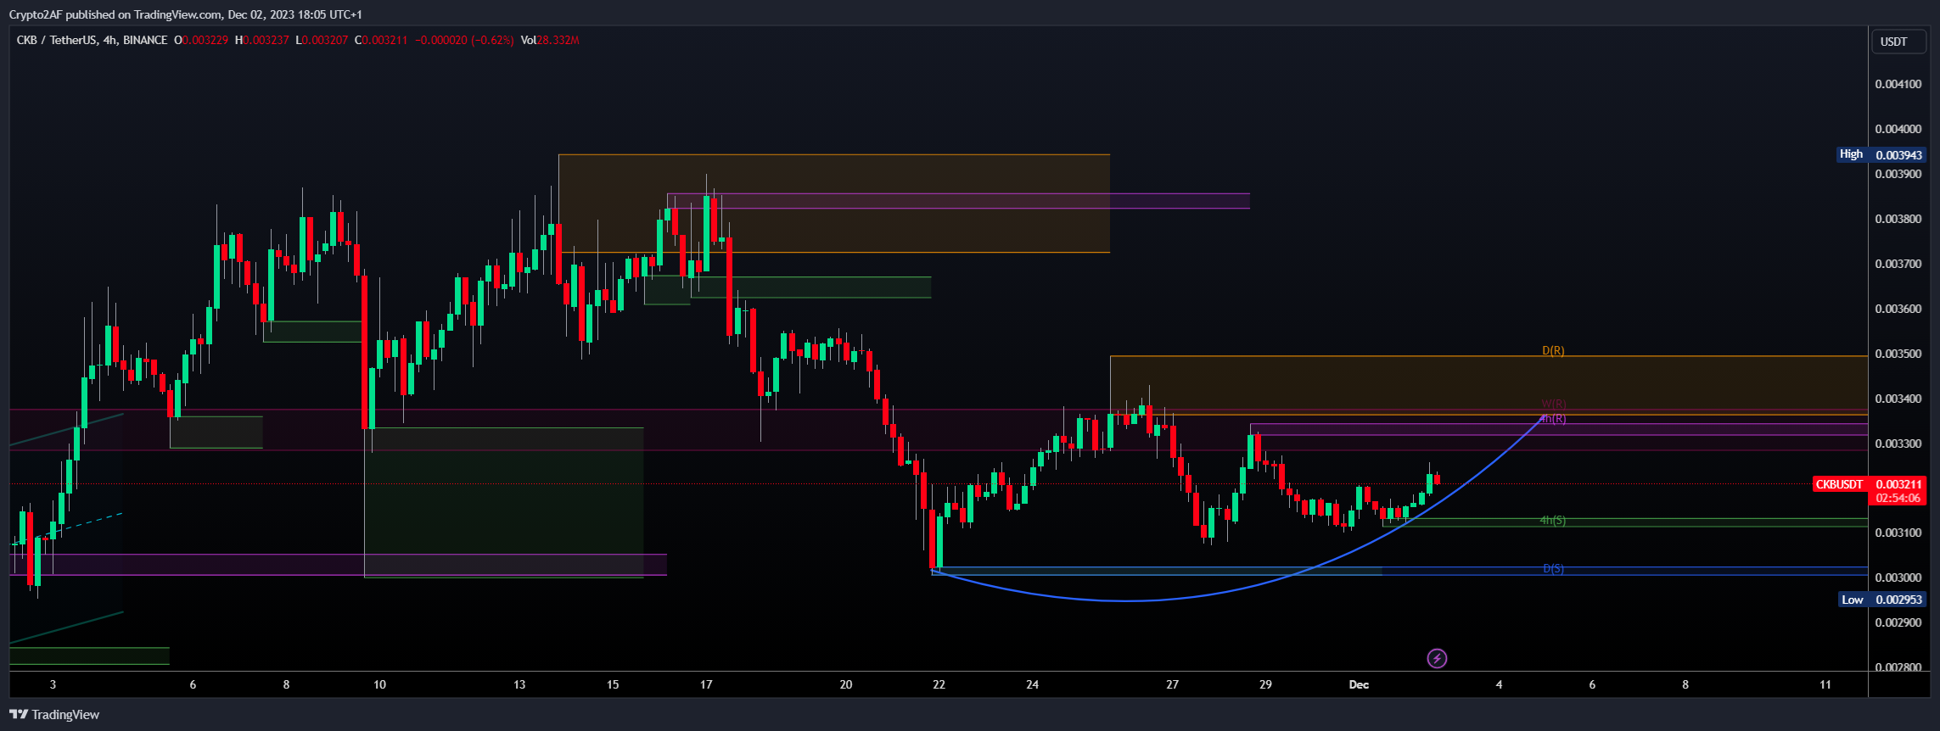Select the 4h(S) support zone label
Screen dimensions: 1940x731
click(x=1553, y=521)
